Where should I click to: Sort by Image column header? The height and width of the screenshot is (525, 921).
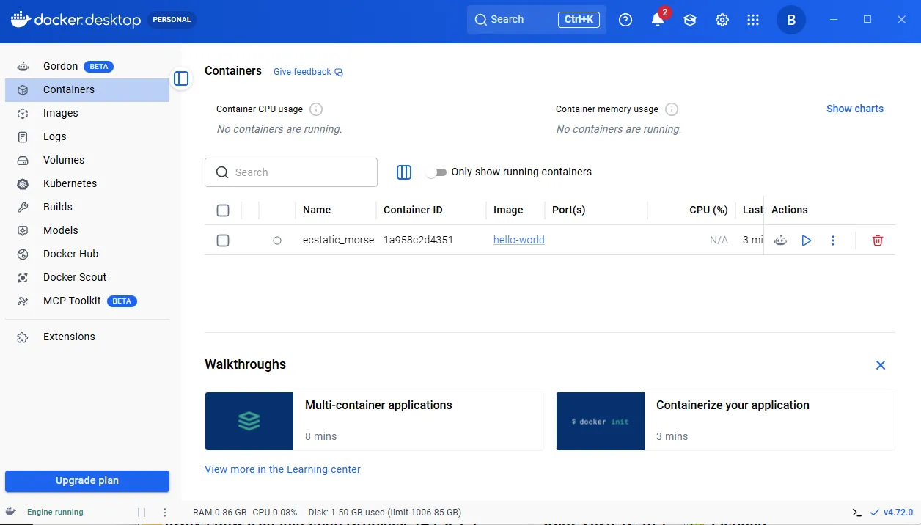pos(508,210)
